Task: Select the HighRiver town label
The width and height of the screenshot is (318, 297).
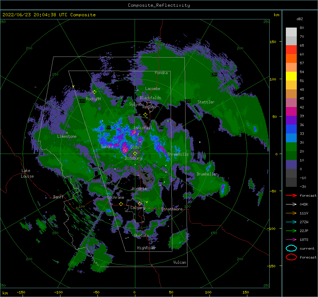Action: pyautogui.click(x=147, y=248)
